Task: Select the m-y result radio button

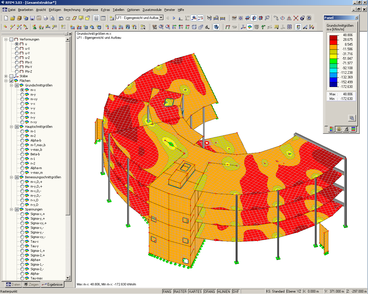Action: click(22, 94)
